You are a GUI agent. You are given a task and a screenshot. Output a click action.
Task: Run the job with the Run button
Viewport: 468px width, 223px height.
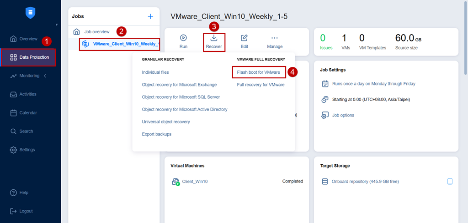183,41
